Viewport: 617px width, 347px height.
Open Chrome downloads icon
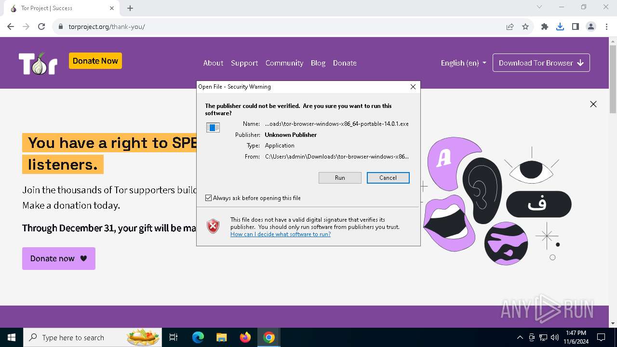(560, 27)
